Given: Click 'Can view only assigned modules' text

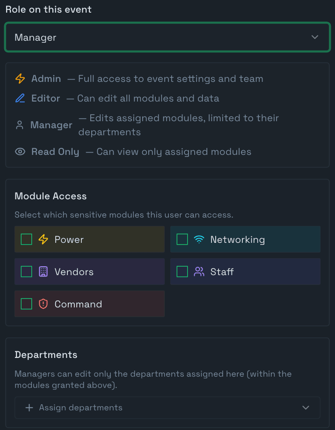Looking at the screenshot, I should click(174, 152).
